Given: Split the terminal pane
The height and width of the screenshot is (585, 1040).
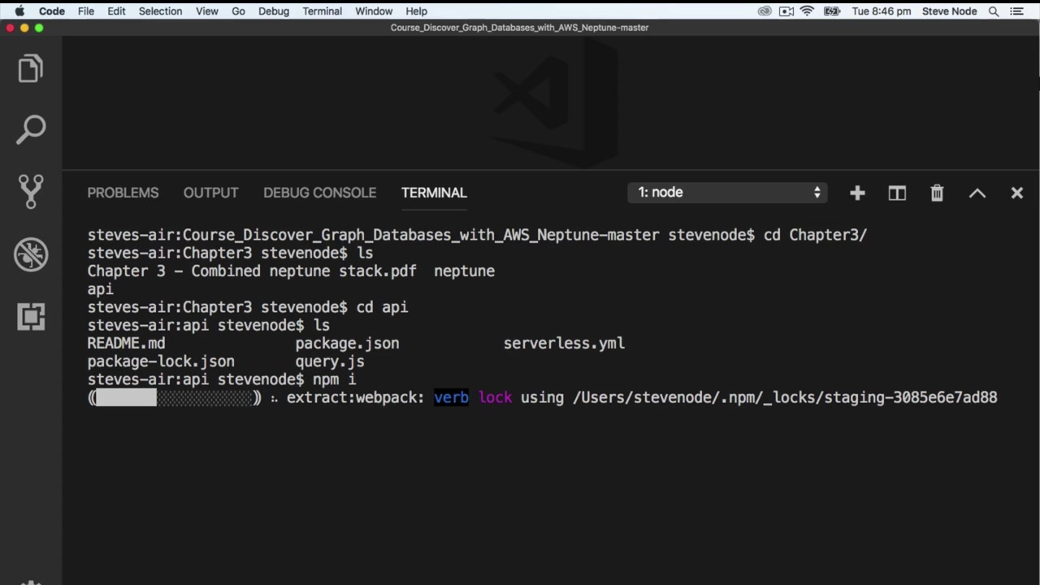Looking at the screenshot, I should [897, 193].
